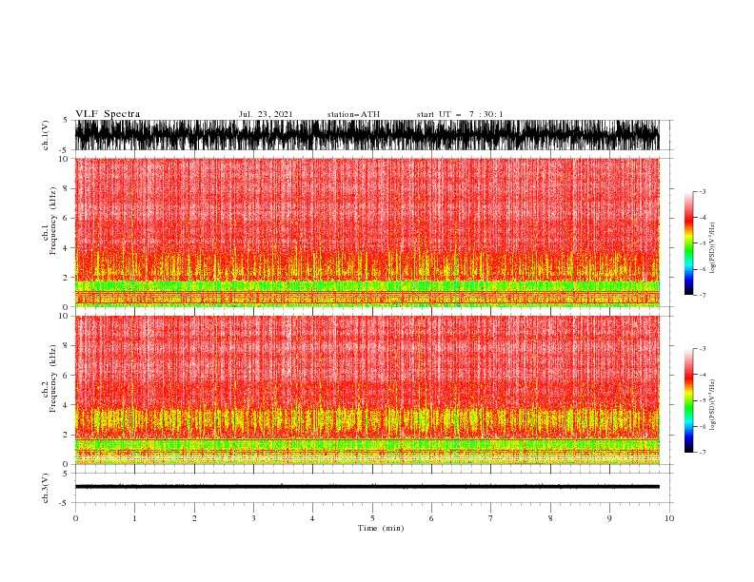This screenshot has height=582, width=754.
Task: Click the "ch.2 Frequency (kHz)" axis label
Action: [x=50, y=378]
